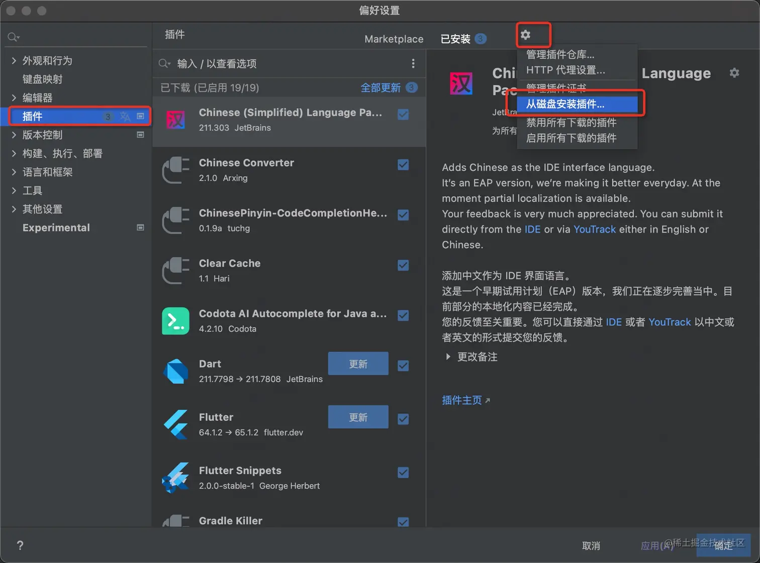Click the Chinese Language Pack plugin icon in list
The image size is (760, 563).
pyautogui.click(x=175, y=120)
